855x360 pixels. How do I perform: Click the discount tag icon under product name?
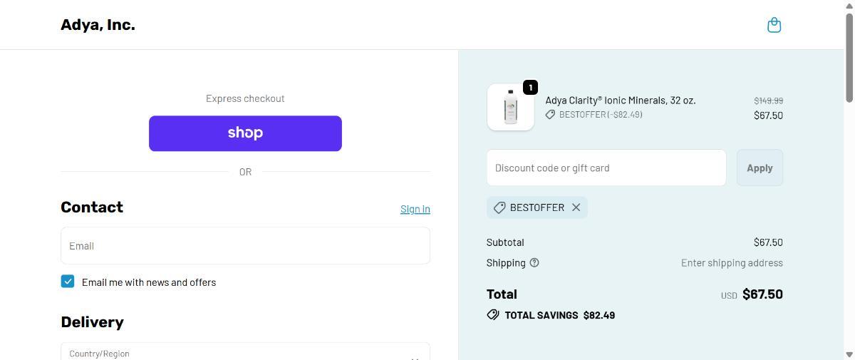(550, 115)
